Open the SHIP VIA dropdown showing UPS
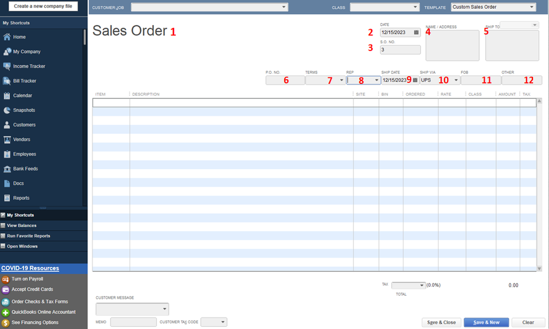This screenshot has height=329, width=549. tap(456, 80)
